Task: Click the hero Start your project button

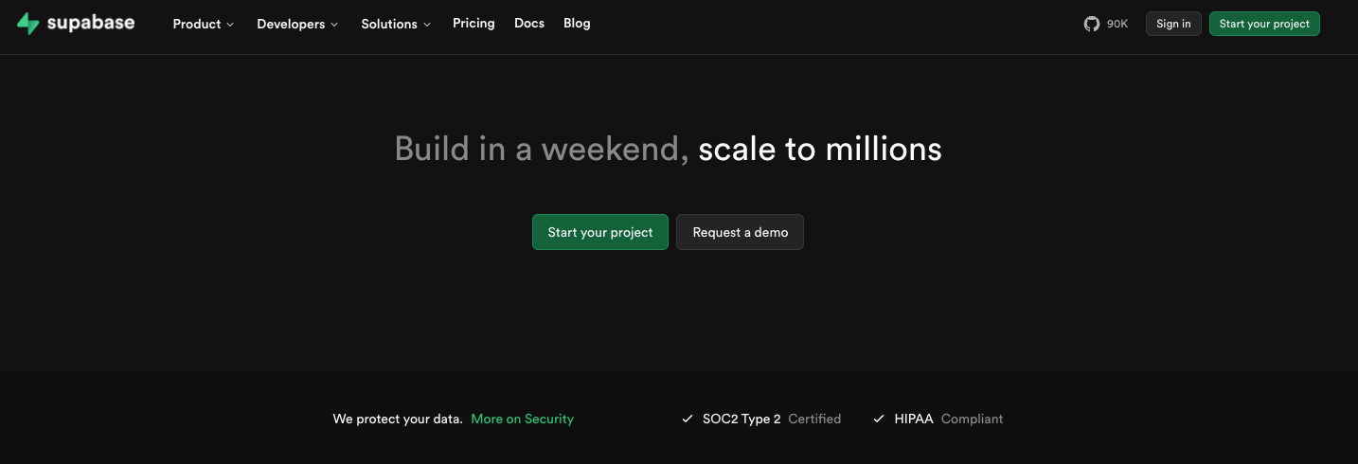Action: pyautogui.click(x=600, y=232)
